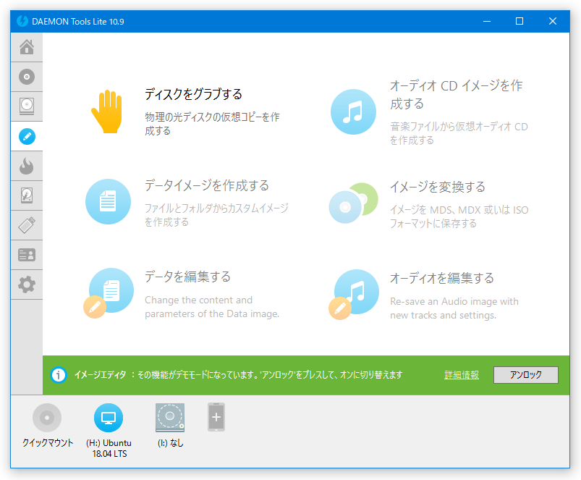Click データを編集する heading
The width and height of the screenshot is (581, 480).
(187, 277)
